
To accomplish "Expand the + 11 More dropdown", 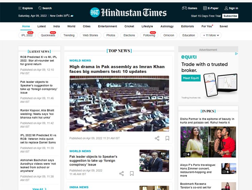I will (211, 35).
